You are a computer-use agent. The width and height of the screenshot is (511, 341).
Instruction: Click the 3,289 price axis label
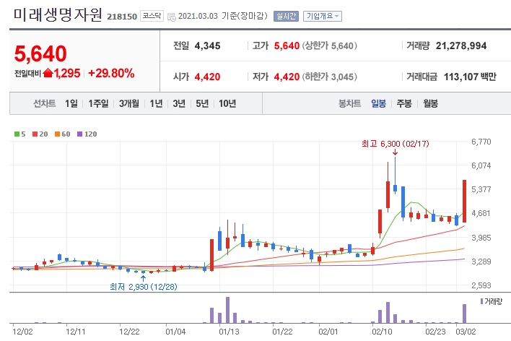(481, 262)
